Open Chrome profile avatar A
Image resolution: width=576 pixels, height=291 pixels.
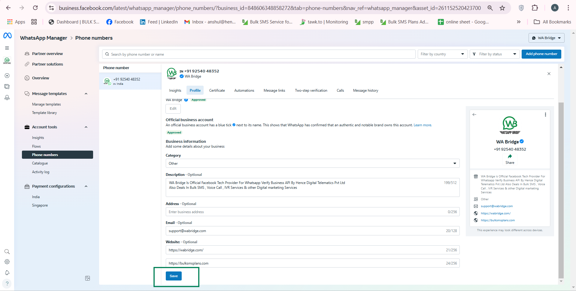tap(555, 8)
